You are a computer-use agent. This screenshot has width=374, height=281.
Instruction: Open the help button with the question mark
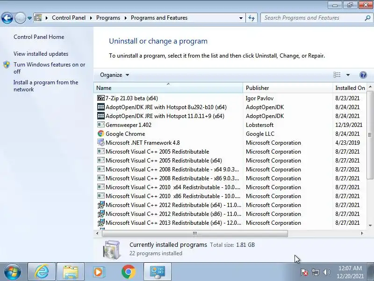pos(363,75)
